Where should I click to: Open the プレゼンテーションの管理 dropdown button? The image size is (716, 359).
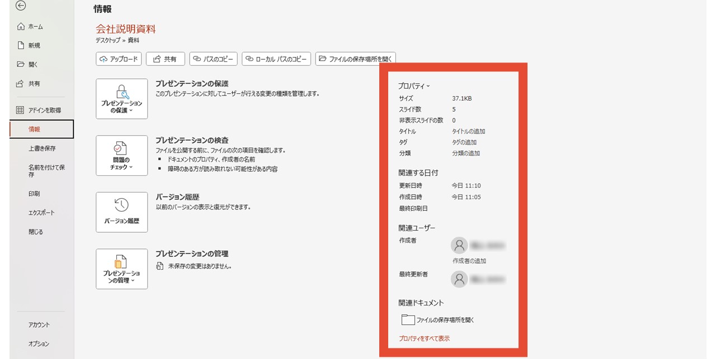pyautogui.click(x=122, y=269)
